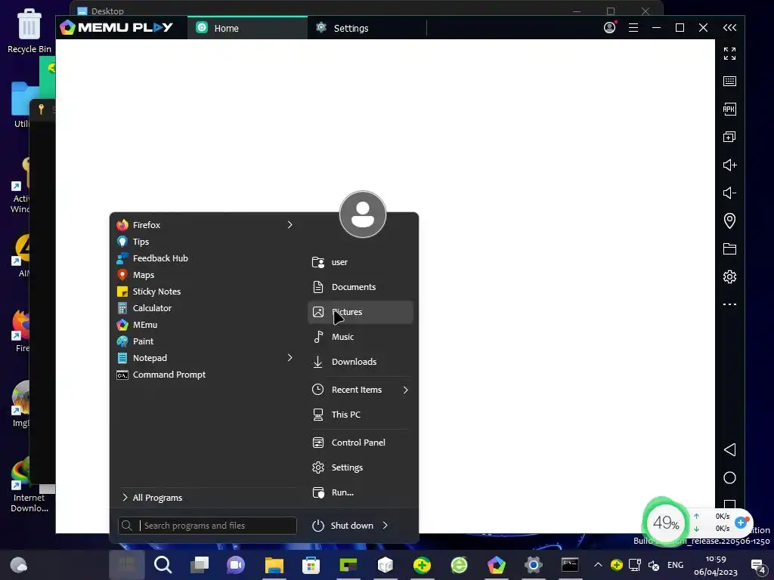Show more MEmu sidebar tools
774x580 pixels.
tap(729, 304)
